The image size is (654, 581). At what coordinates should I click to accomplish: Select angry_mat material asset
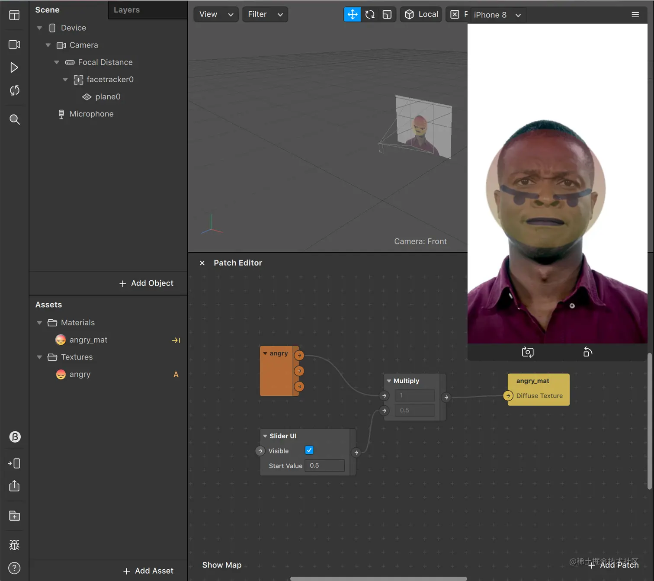tap(88, 340)
